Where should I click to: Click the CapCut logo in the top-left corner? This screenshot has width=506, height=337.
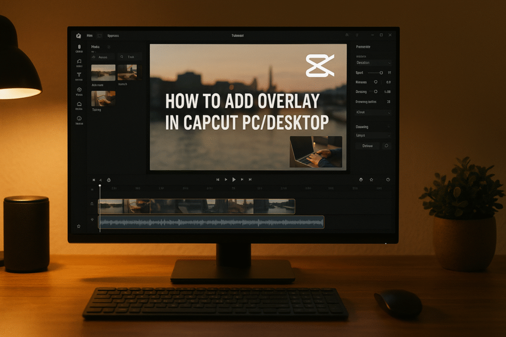coord(79,36)
